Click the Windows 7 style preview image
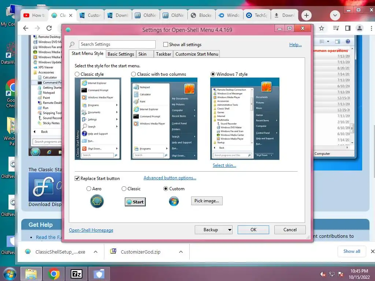This screenshot has width=375, height=281. tap(245, 119)
